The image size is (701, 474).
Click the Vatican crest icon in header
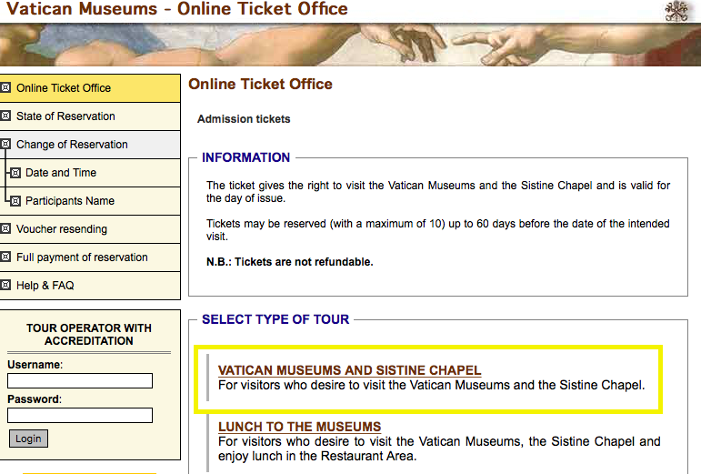coord(676,11)
